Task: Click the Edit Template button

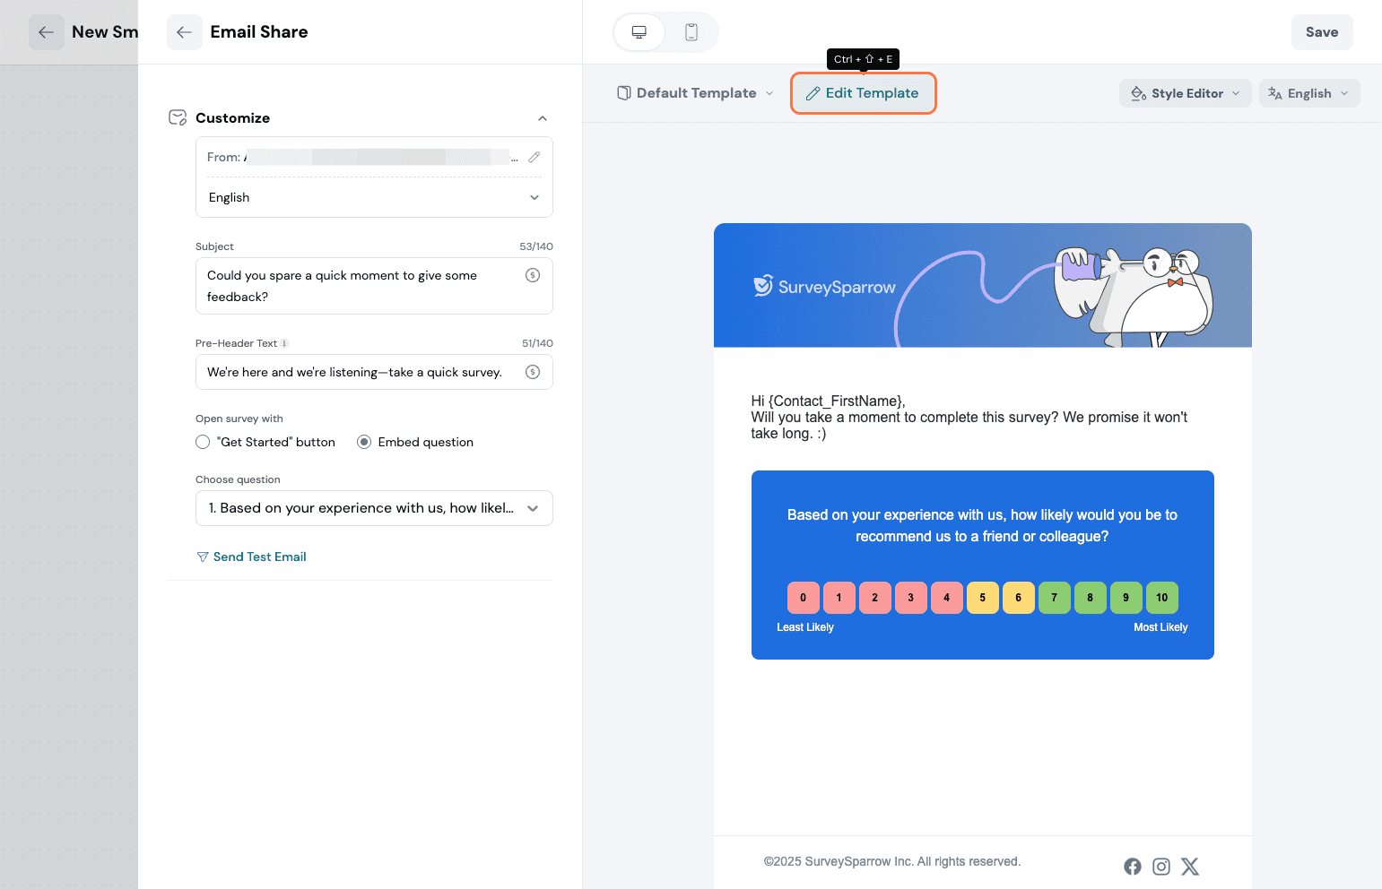Action: click(863, 93)
